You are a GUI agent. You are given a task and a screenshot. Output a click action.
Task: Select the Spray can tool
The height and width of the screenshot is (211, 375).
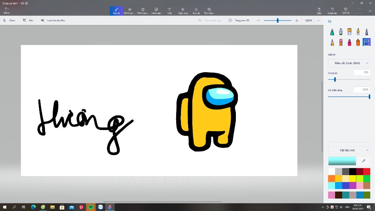point(358,42)
